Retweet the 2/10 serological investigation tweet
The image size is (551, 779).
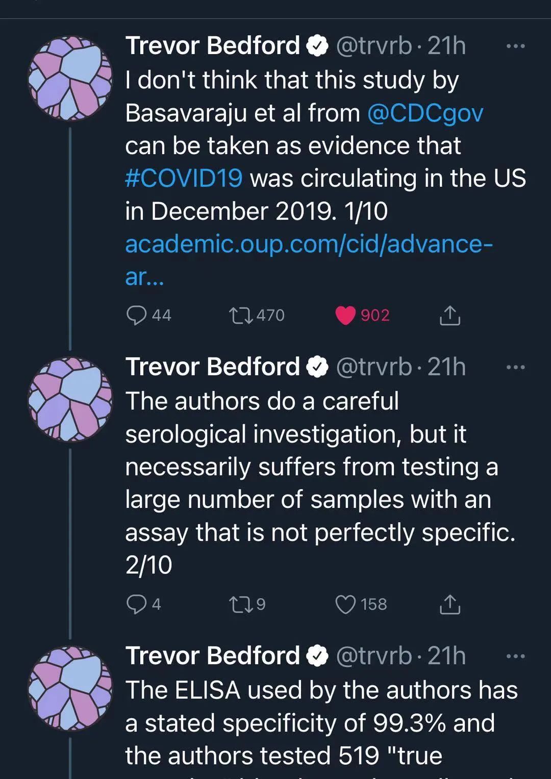241,604
